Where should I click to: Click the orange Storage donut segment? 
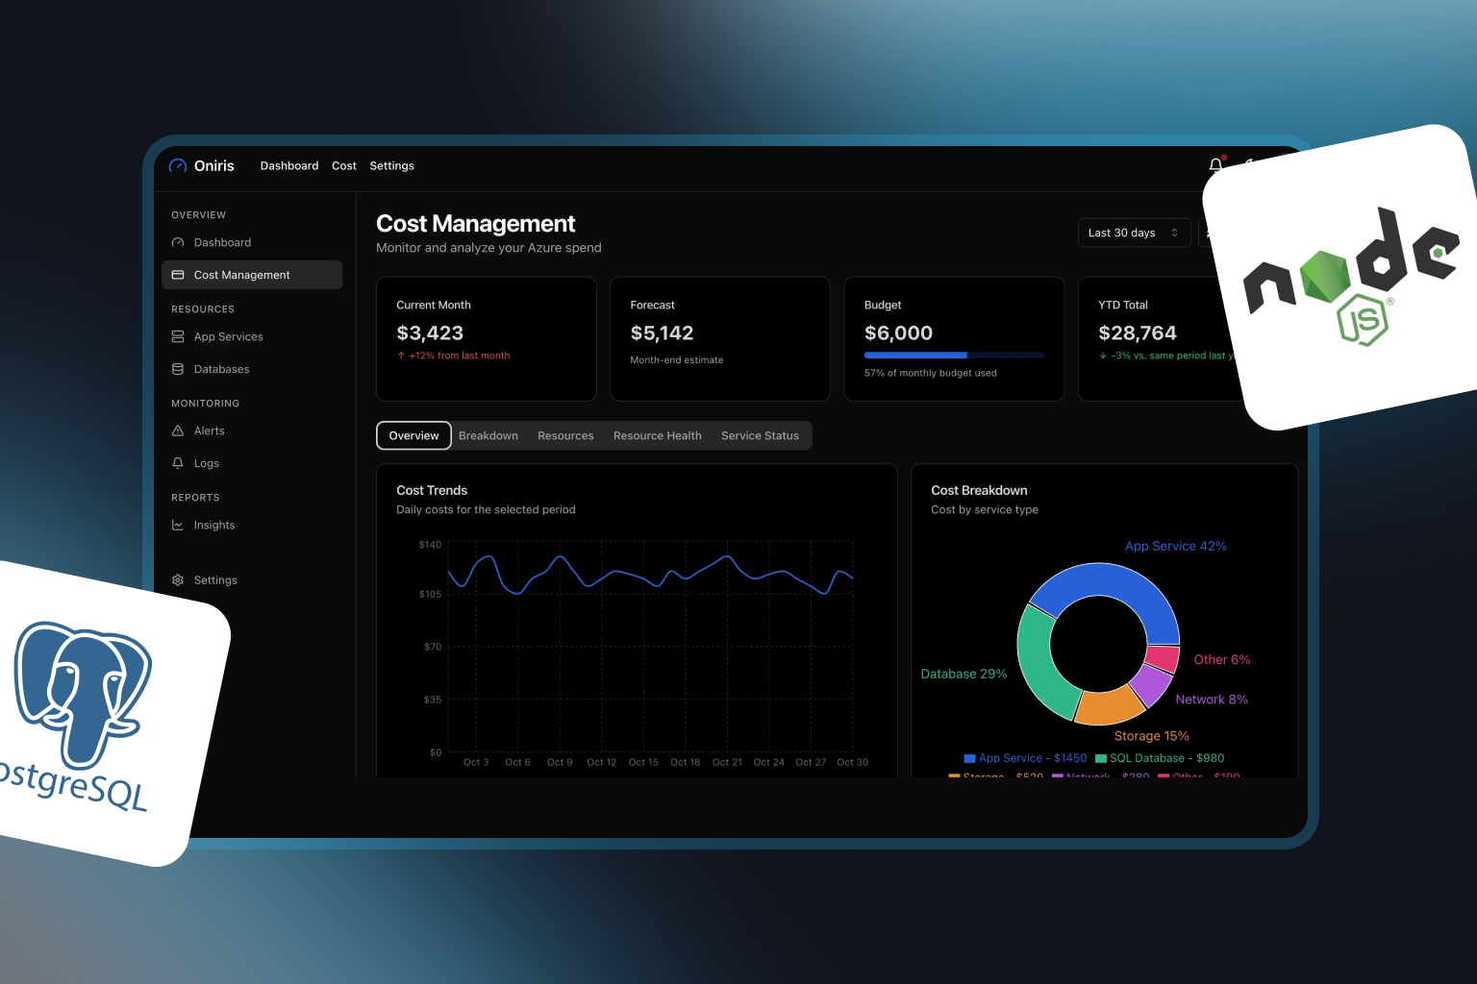[1108, 706]
